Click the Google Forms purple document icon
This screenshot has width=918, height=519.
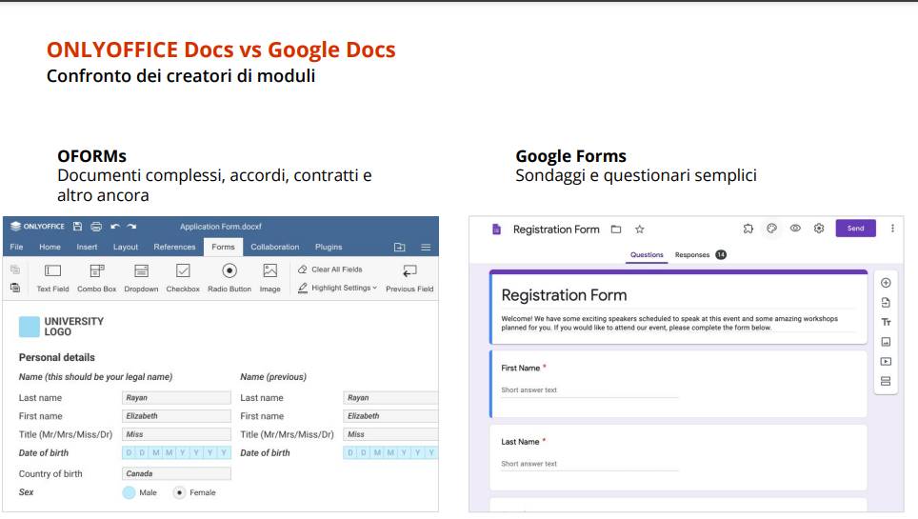point(496,230)
